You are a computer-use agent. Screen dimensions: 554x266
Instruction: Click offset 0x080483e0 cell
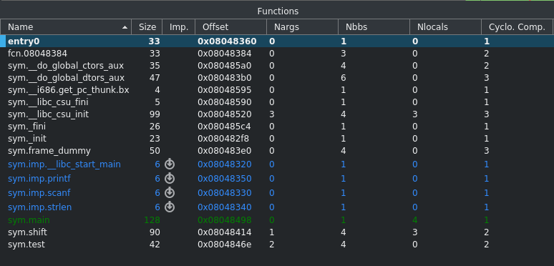[224, 151]
